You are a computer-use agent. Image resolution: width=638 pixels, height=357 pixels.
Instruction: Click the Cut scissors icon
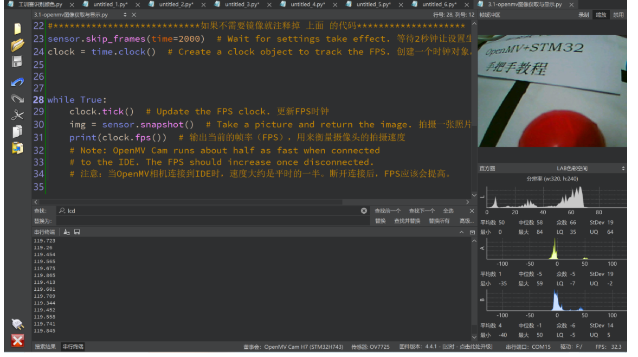point(17,115)
